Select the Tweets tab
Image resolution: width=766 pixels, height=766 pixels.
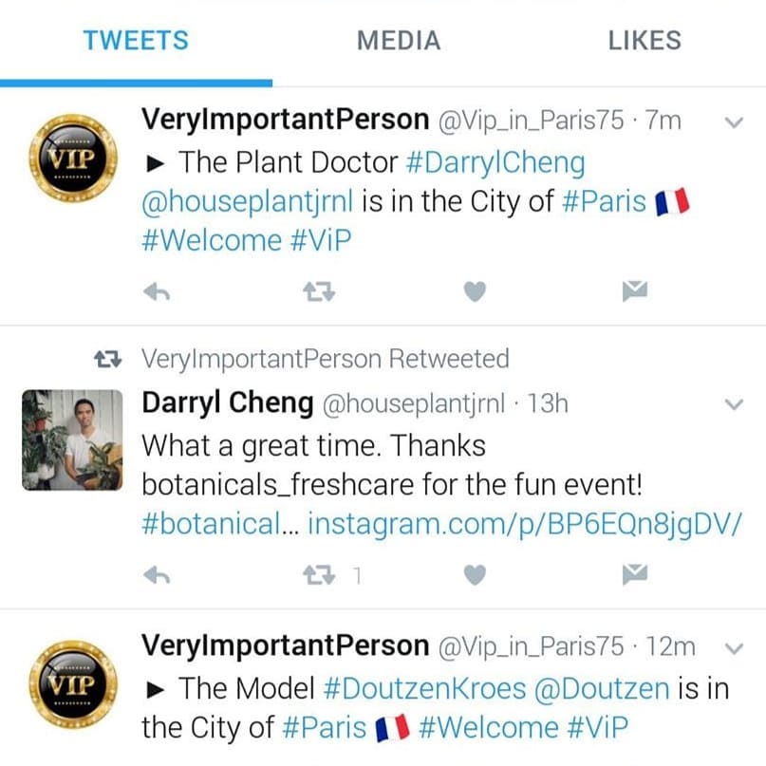(136, 41)
